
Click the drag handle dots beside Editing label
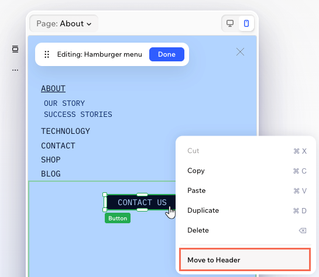tap(47, 54)
